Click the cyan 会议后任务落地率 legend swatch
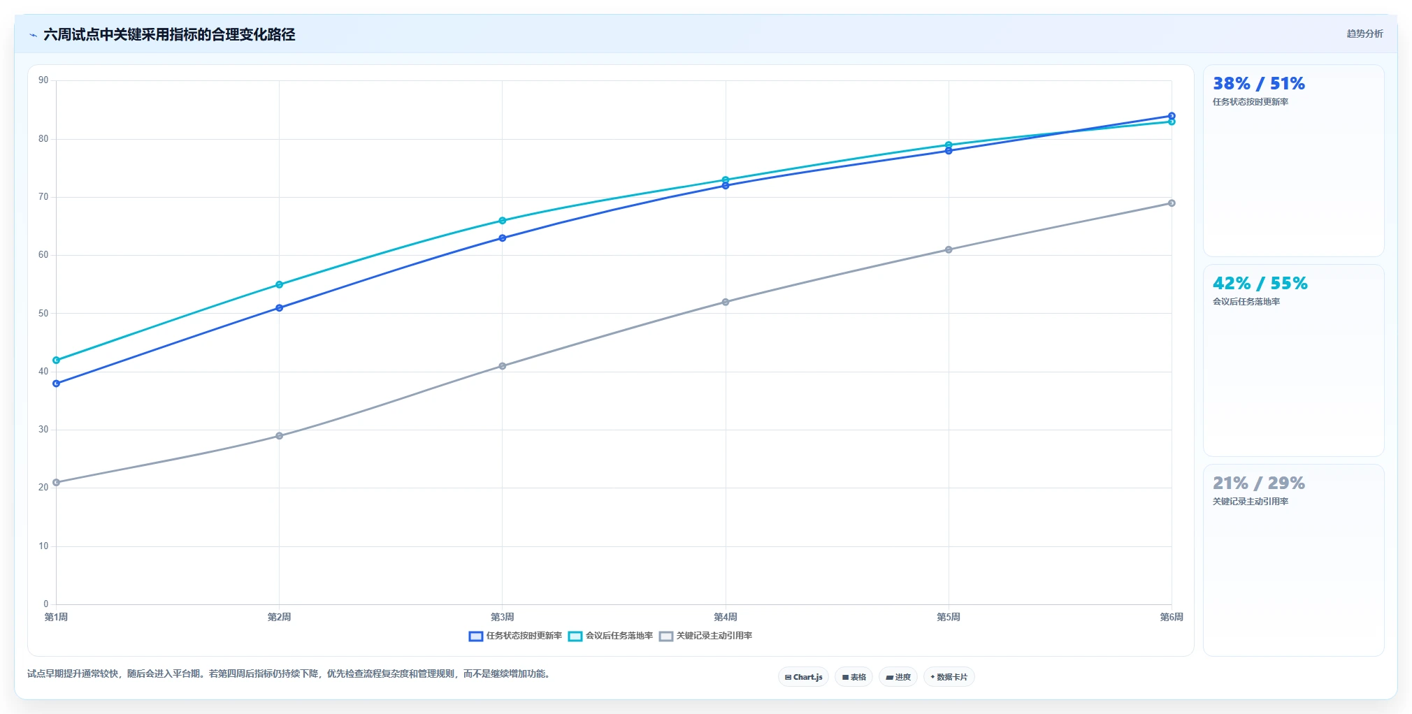This screenshot has width=1412, height=714. click(575, 636)
